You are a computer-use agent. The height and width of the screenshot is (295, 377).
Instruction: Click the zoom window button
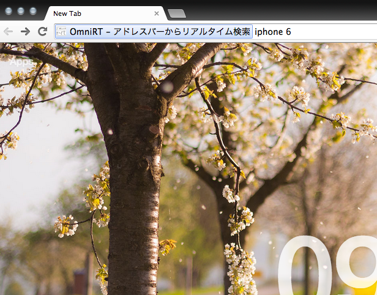tap(33, 11)
